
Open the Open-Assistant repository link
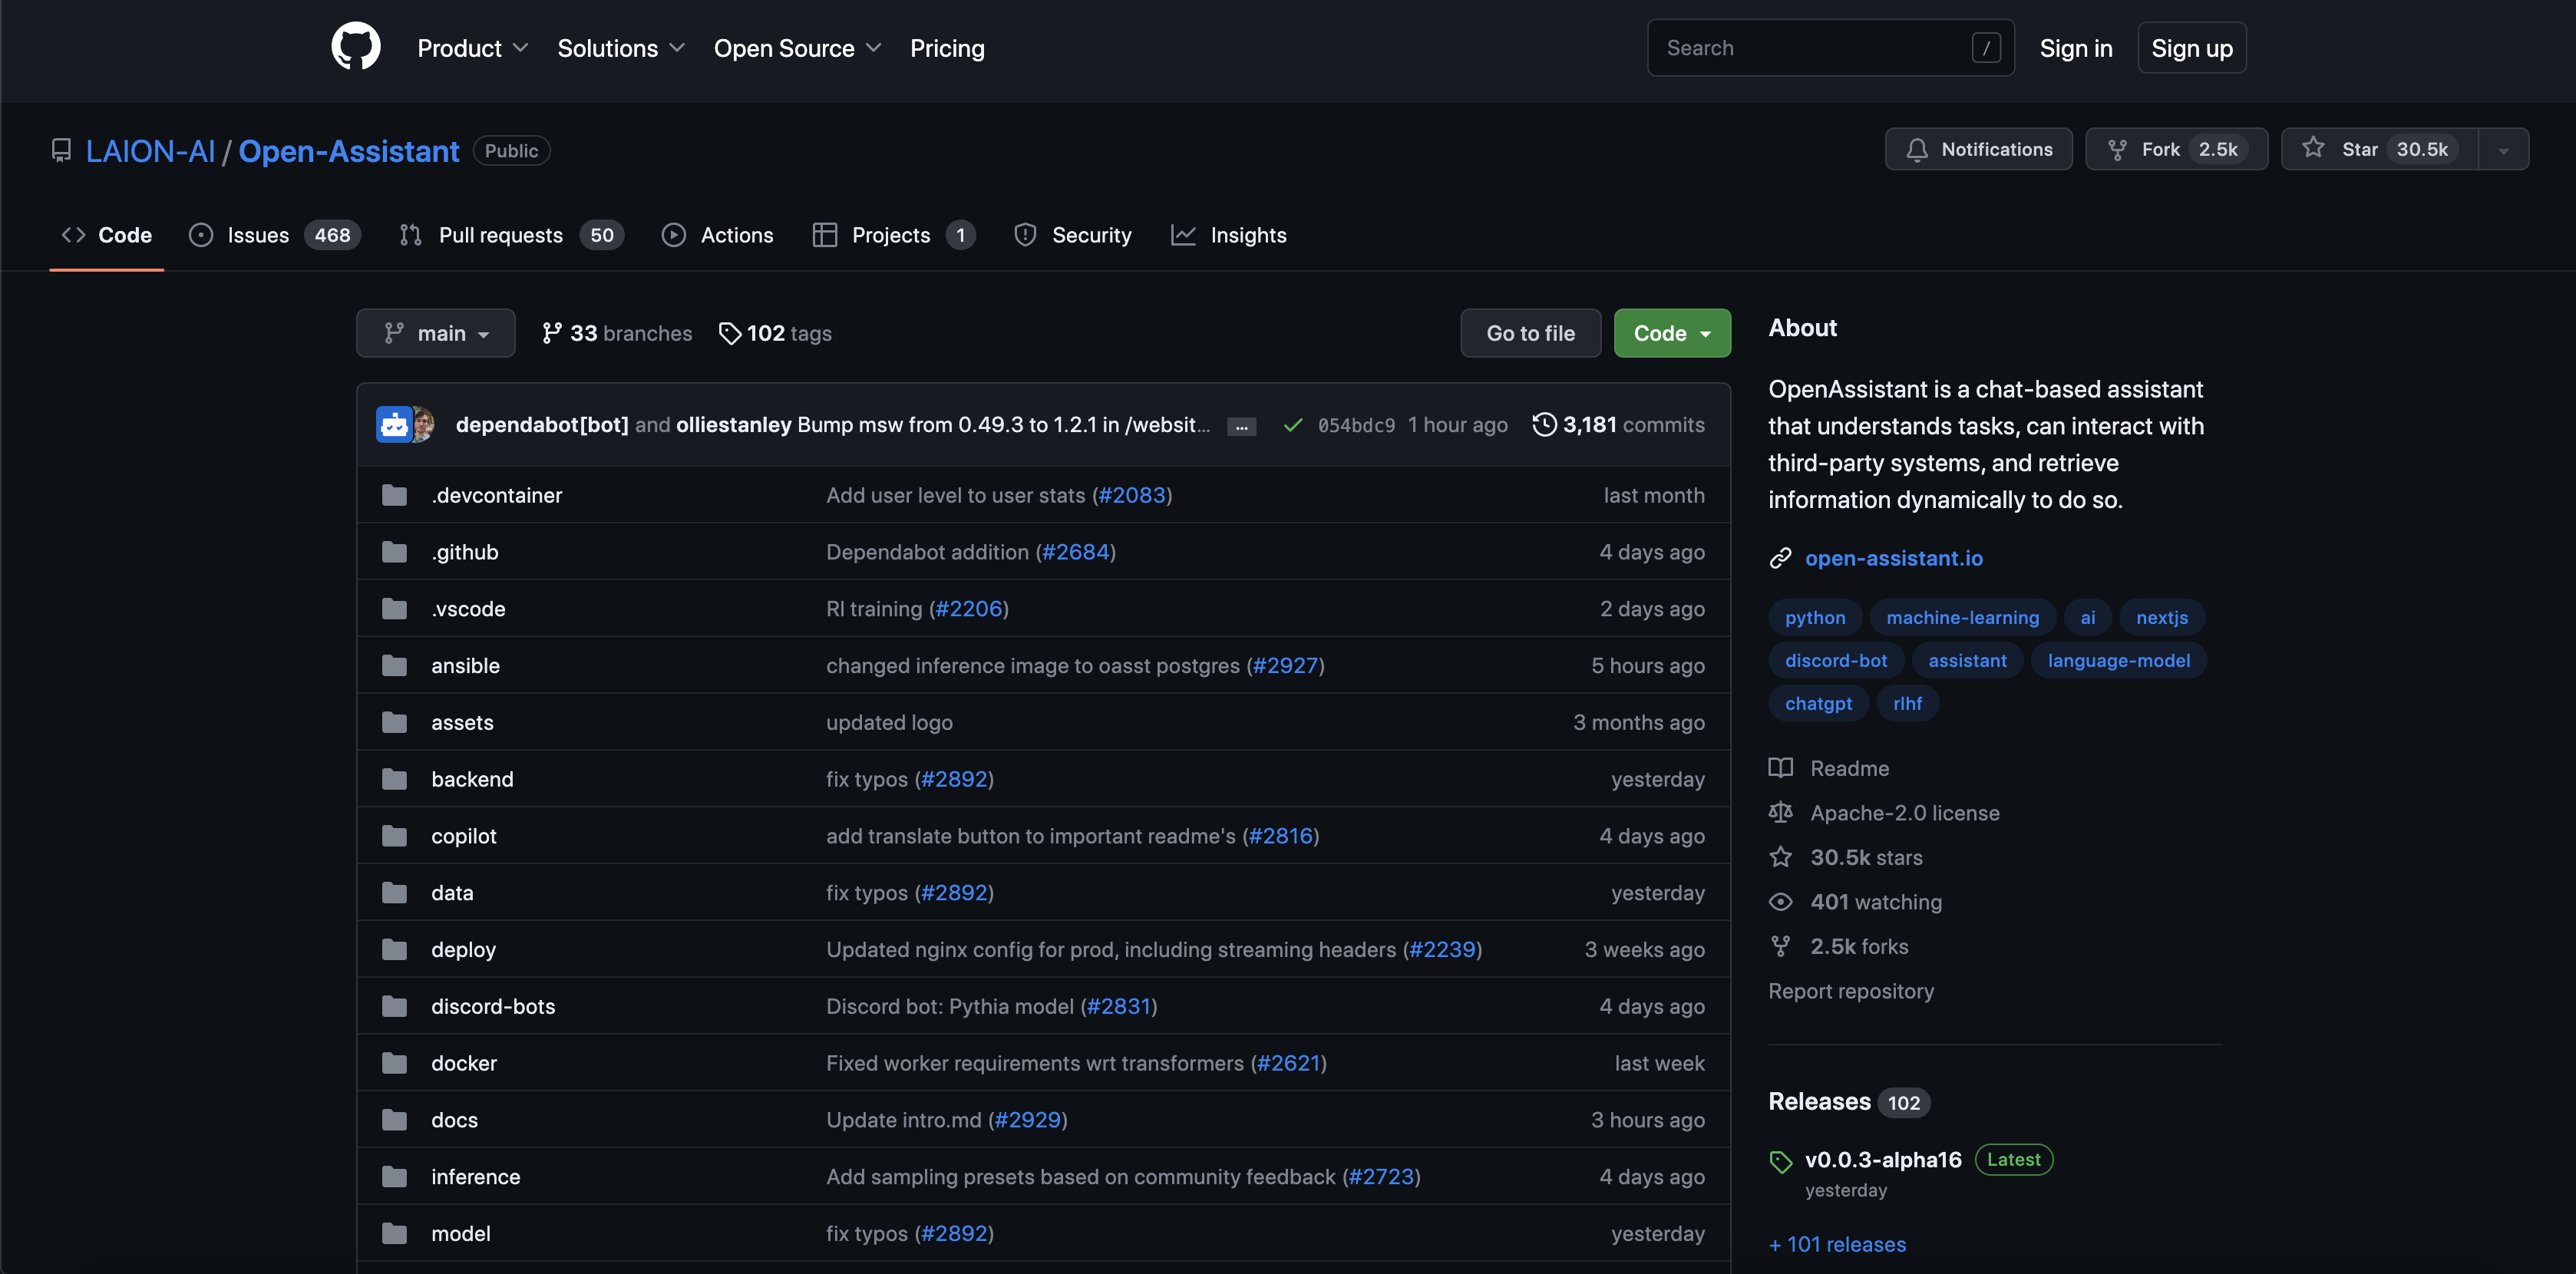pos(348,151)
